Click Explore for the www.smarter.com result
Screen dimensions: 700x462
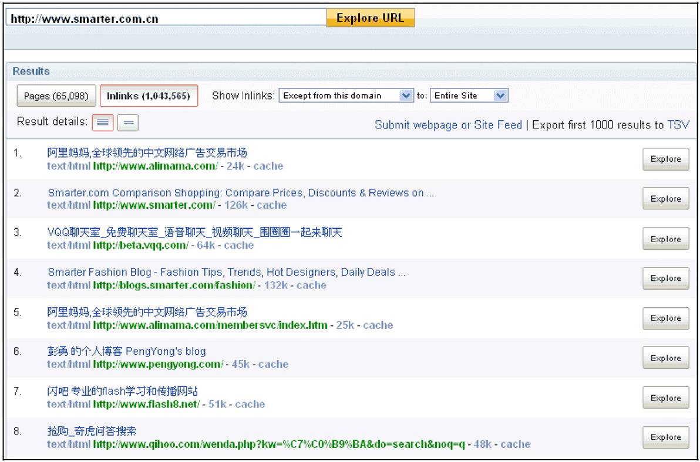tap(665, 199)
